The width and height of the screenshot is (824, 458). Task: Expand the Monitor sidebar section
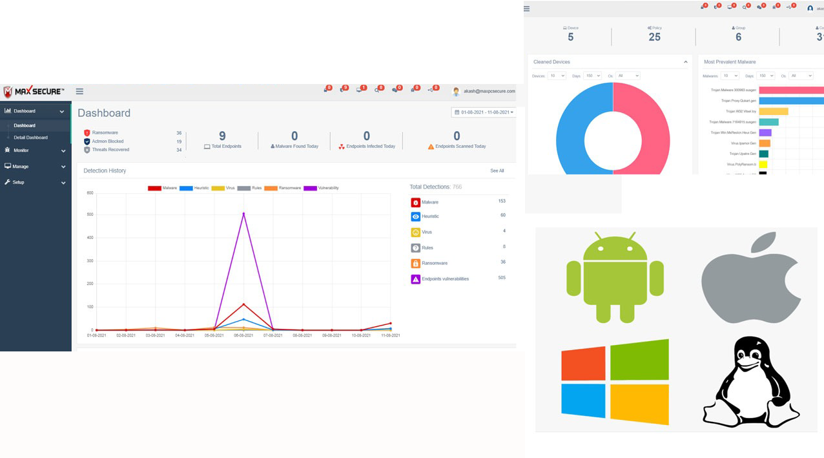tap(35, 151)
